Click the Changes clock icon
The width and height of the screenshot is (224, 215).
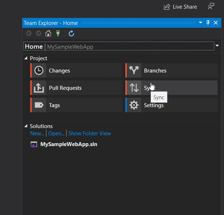(39, 70)
